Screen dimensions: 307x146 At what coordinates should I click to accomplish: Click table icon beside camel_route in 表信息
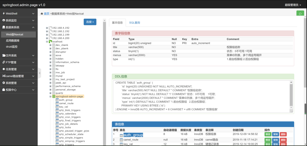click(x=122, y=140)
